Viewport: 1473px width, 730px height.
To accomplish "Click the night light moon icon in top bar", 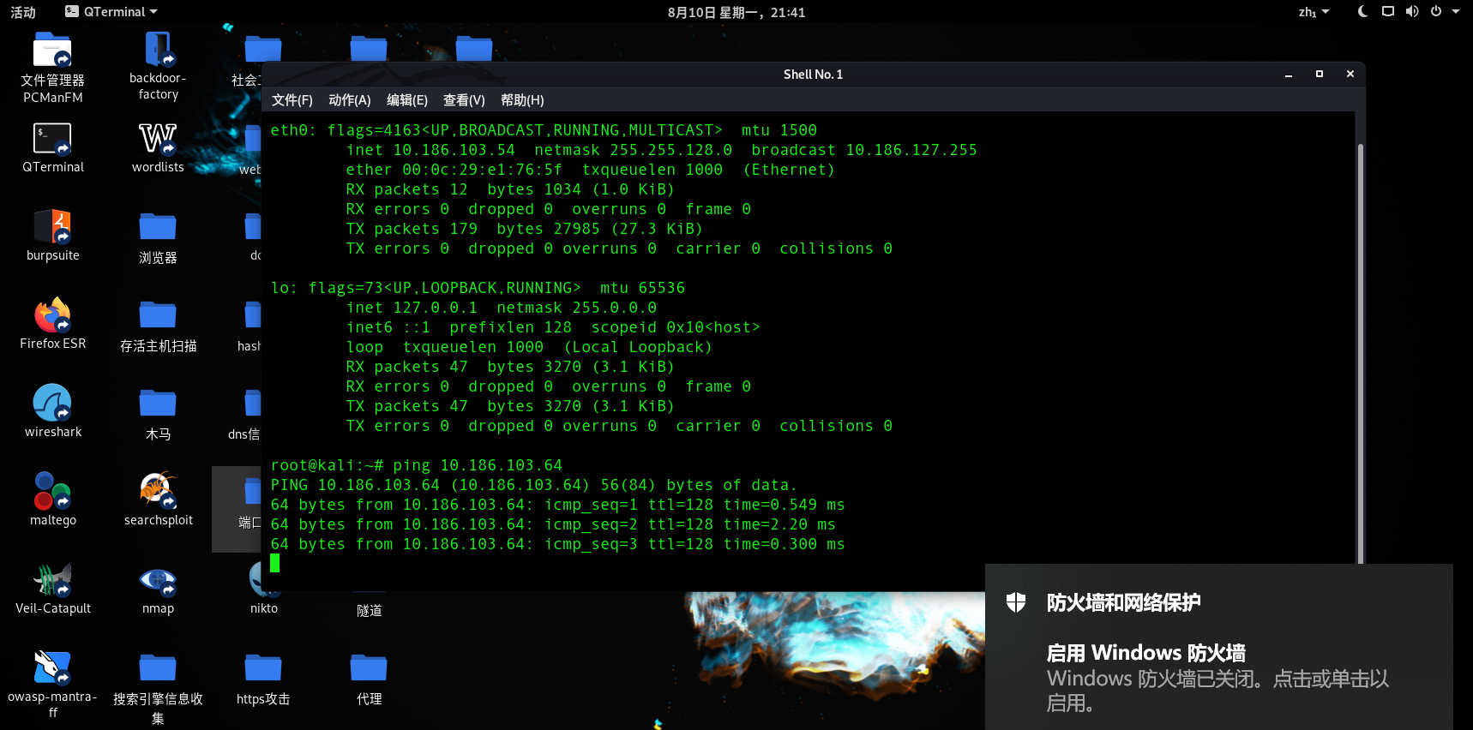I will (1363, 11).
